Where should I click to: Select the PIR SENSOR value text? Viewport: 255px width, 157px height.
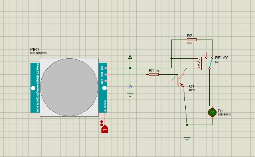[x=38, y=53]
